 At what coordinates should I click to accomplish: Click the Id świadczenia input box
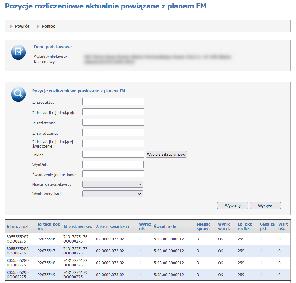[113, 133]
